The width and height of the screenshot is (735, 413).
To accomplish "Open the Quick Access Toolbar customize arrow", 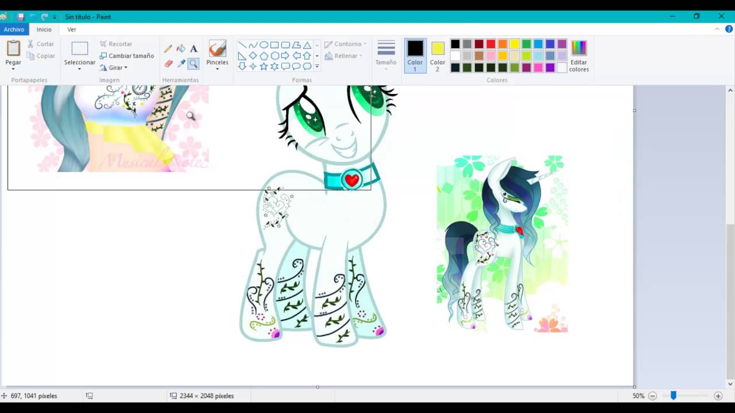I will (55, 17).
